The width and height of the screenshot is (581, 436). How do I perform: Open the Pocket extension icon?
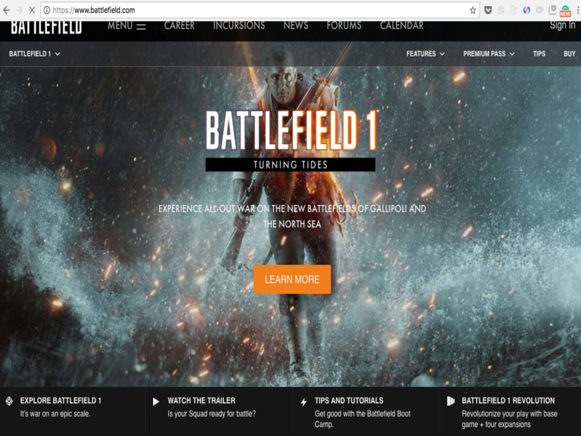[488, 10]
